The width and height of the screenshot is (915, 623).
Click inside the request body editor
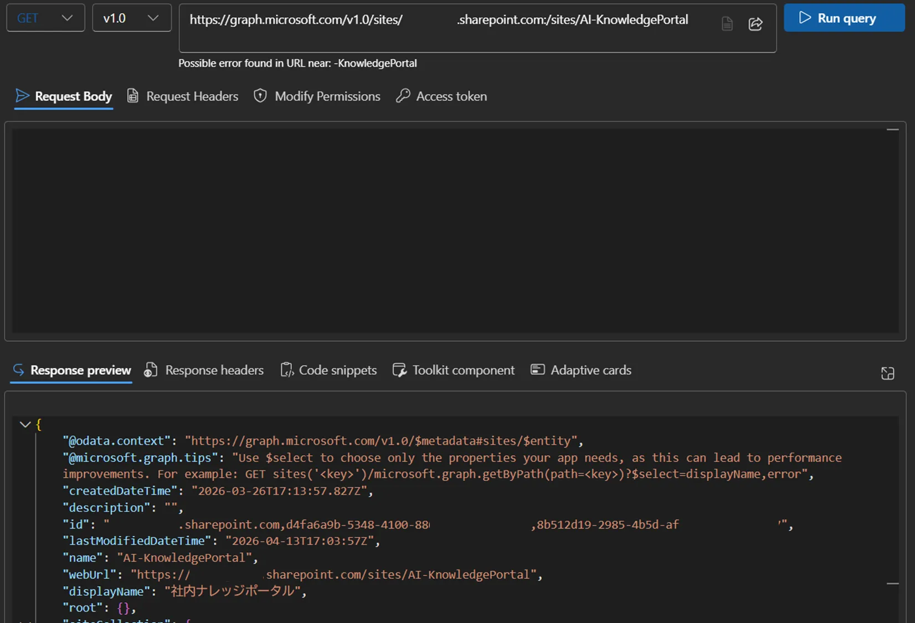click(455, 231)
